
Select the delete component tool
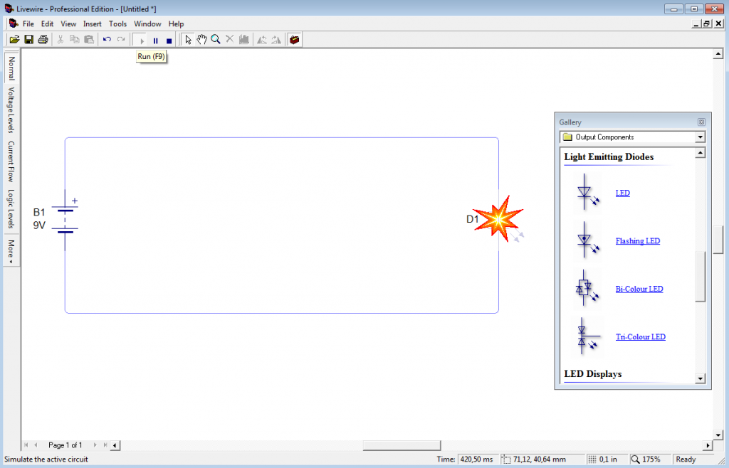(229, 39)
